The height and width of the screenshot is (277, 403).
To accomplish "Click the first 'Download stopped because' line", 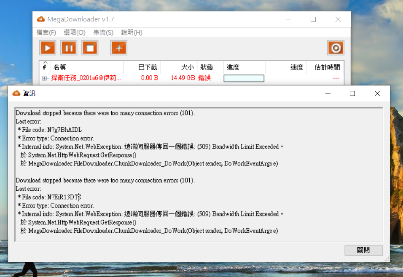I will click(x=105, y=113).
